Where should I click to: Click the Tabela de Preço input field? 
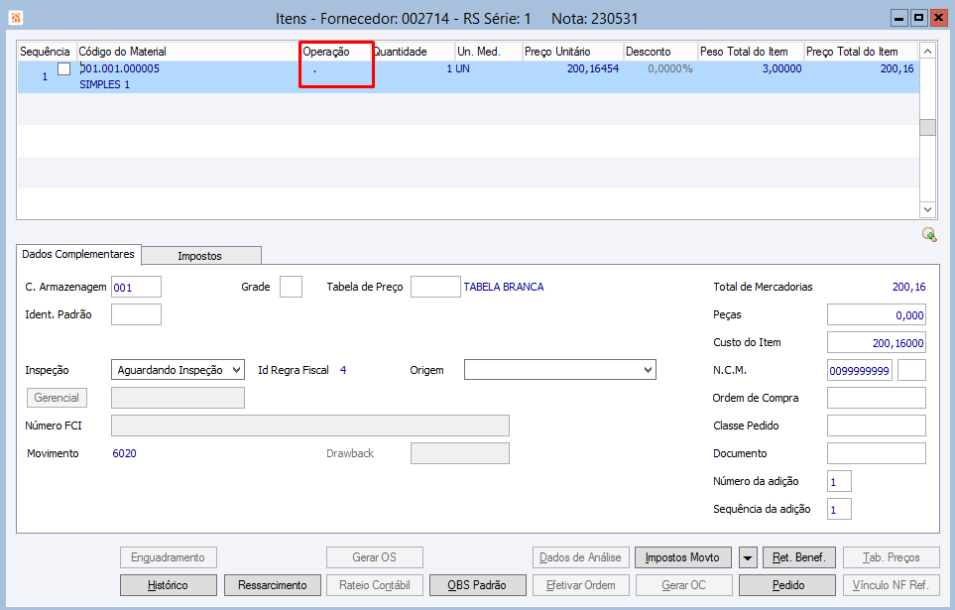[435, 287]
